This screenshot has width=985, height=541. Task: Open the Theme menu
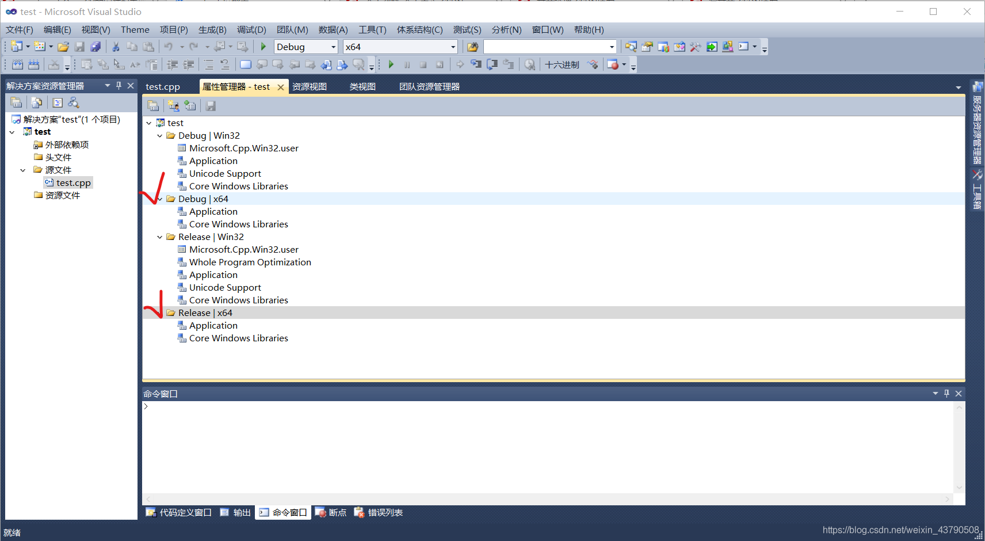click(x=135, y=29)
